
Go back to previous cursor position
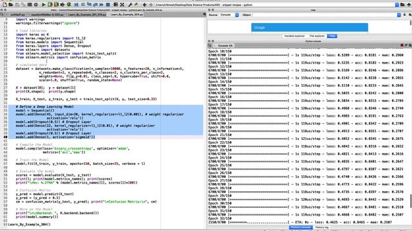(144, 4)
